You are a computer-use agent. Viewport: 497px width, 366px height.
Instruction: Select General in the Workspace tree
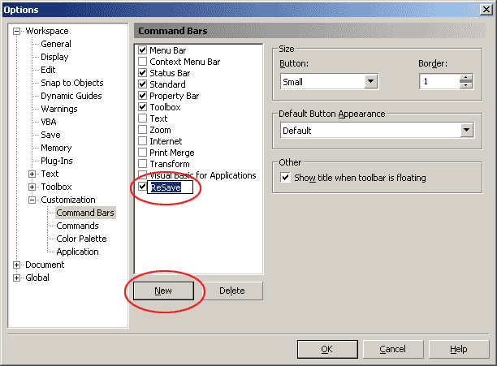(x=56, y=44)
